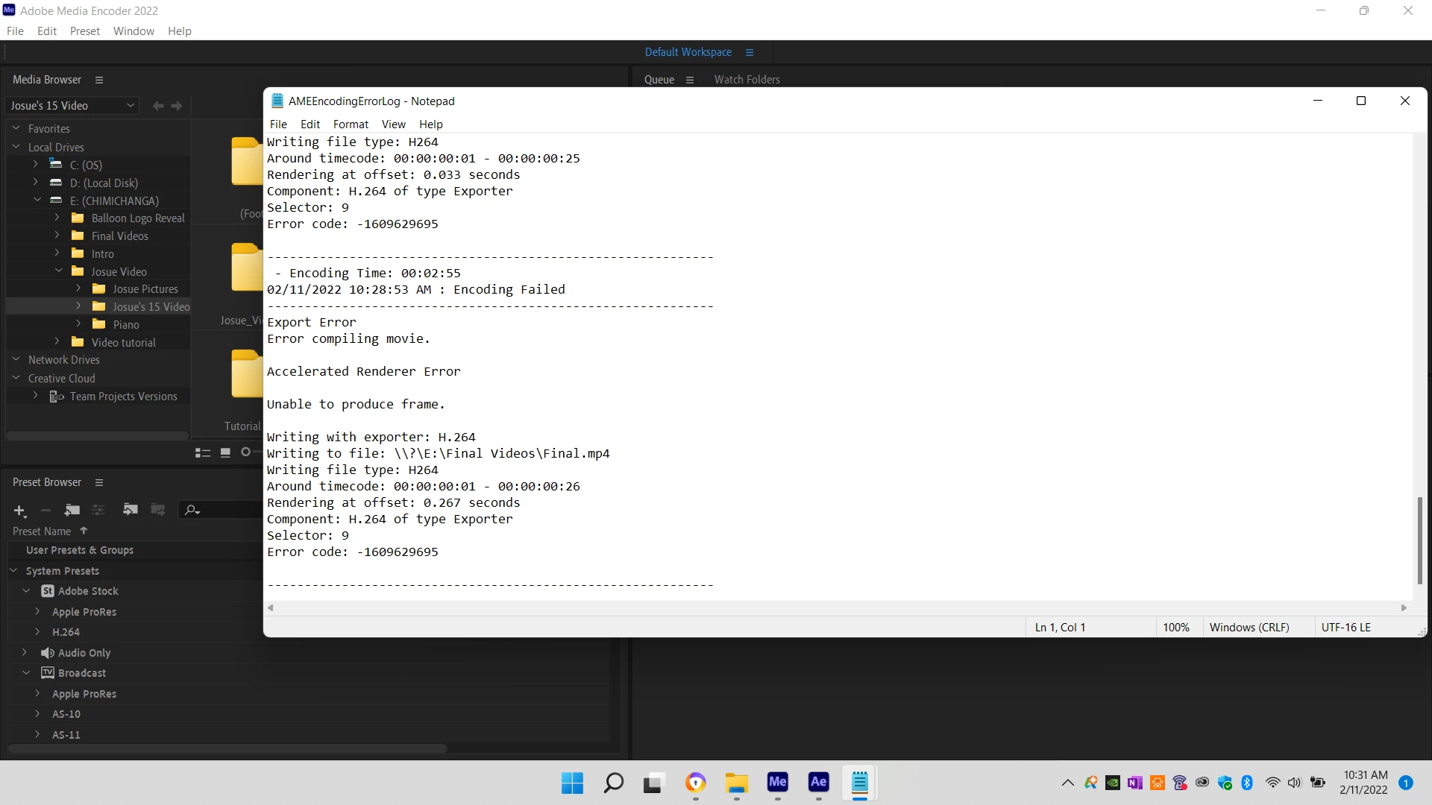Screen dimensions: 1432x805
Task: Open the Josue's 15 Video path dropdown
Action: pos(131,106)
